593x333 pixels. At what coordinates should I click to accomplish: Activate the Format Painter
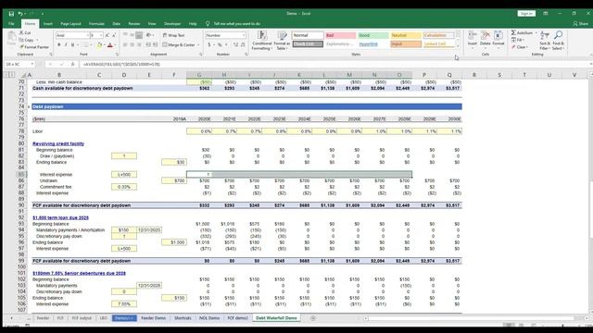[x=34, y=47]
